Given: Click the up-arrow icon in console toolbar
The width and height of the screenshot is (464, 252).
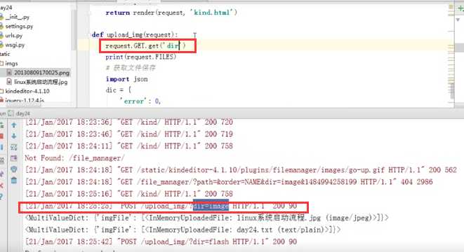Looking at the screenshot, I should click(x=14, y=125).
